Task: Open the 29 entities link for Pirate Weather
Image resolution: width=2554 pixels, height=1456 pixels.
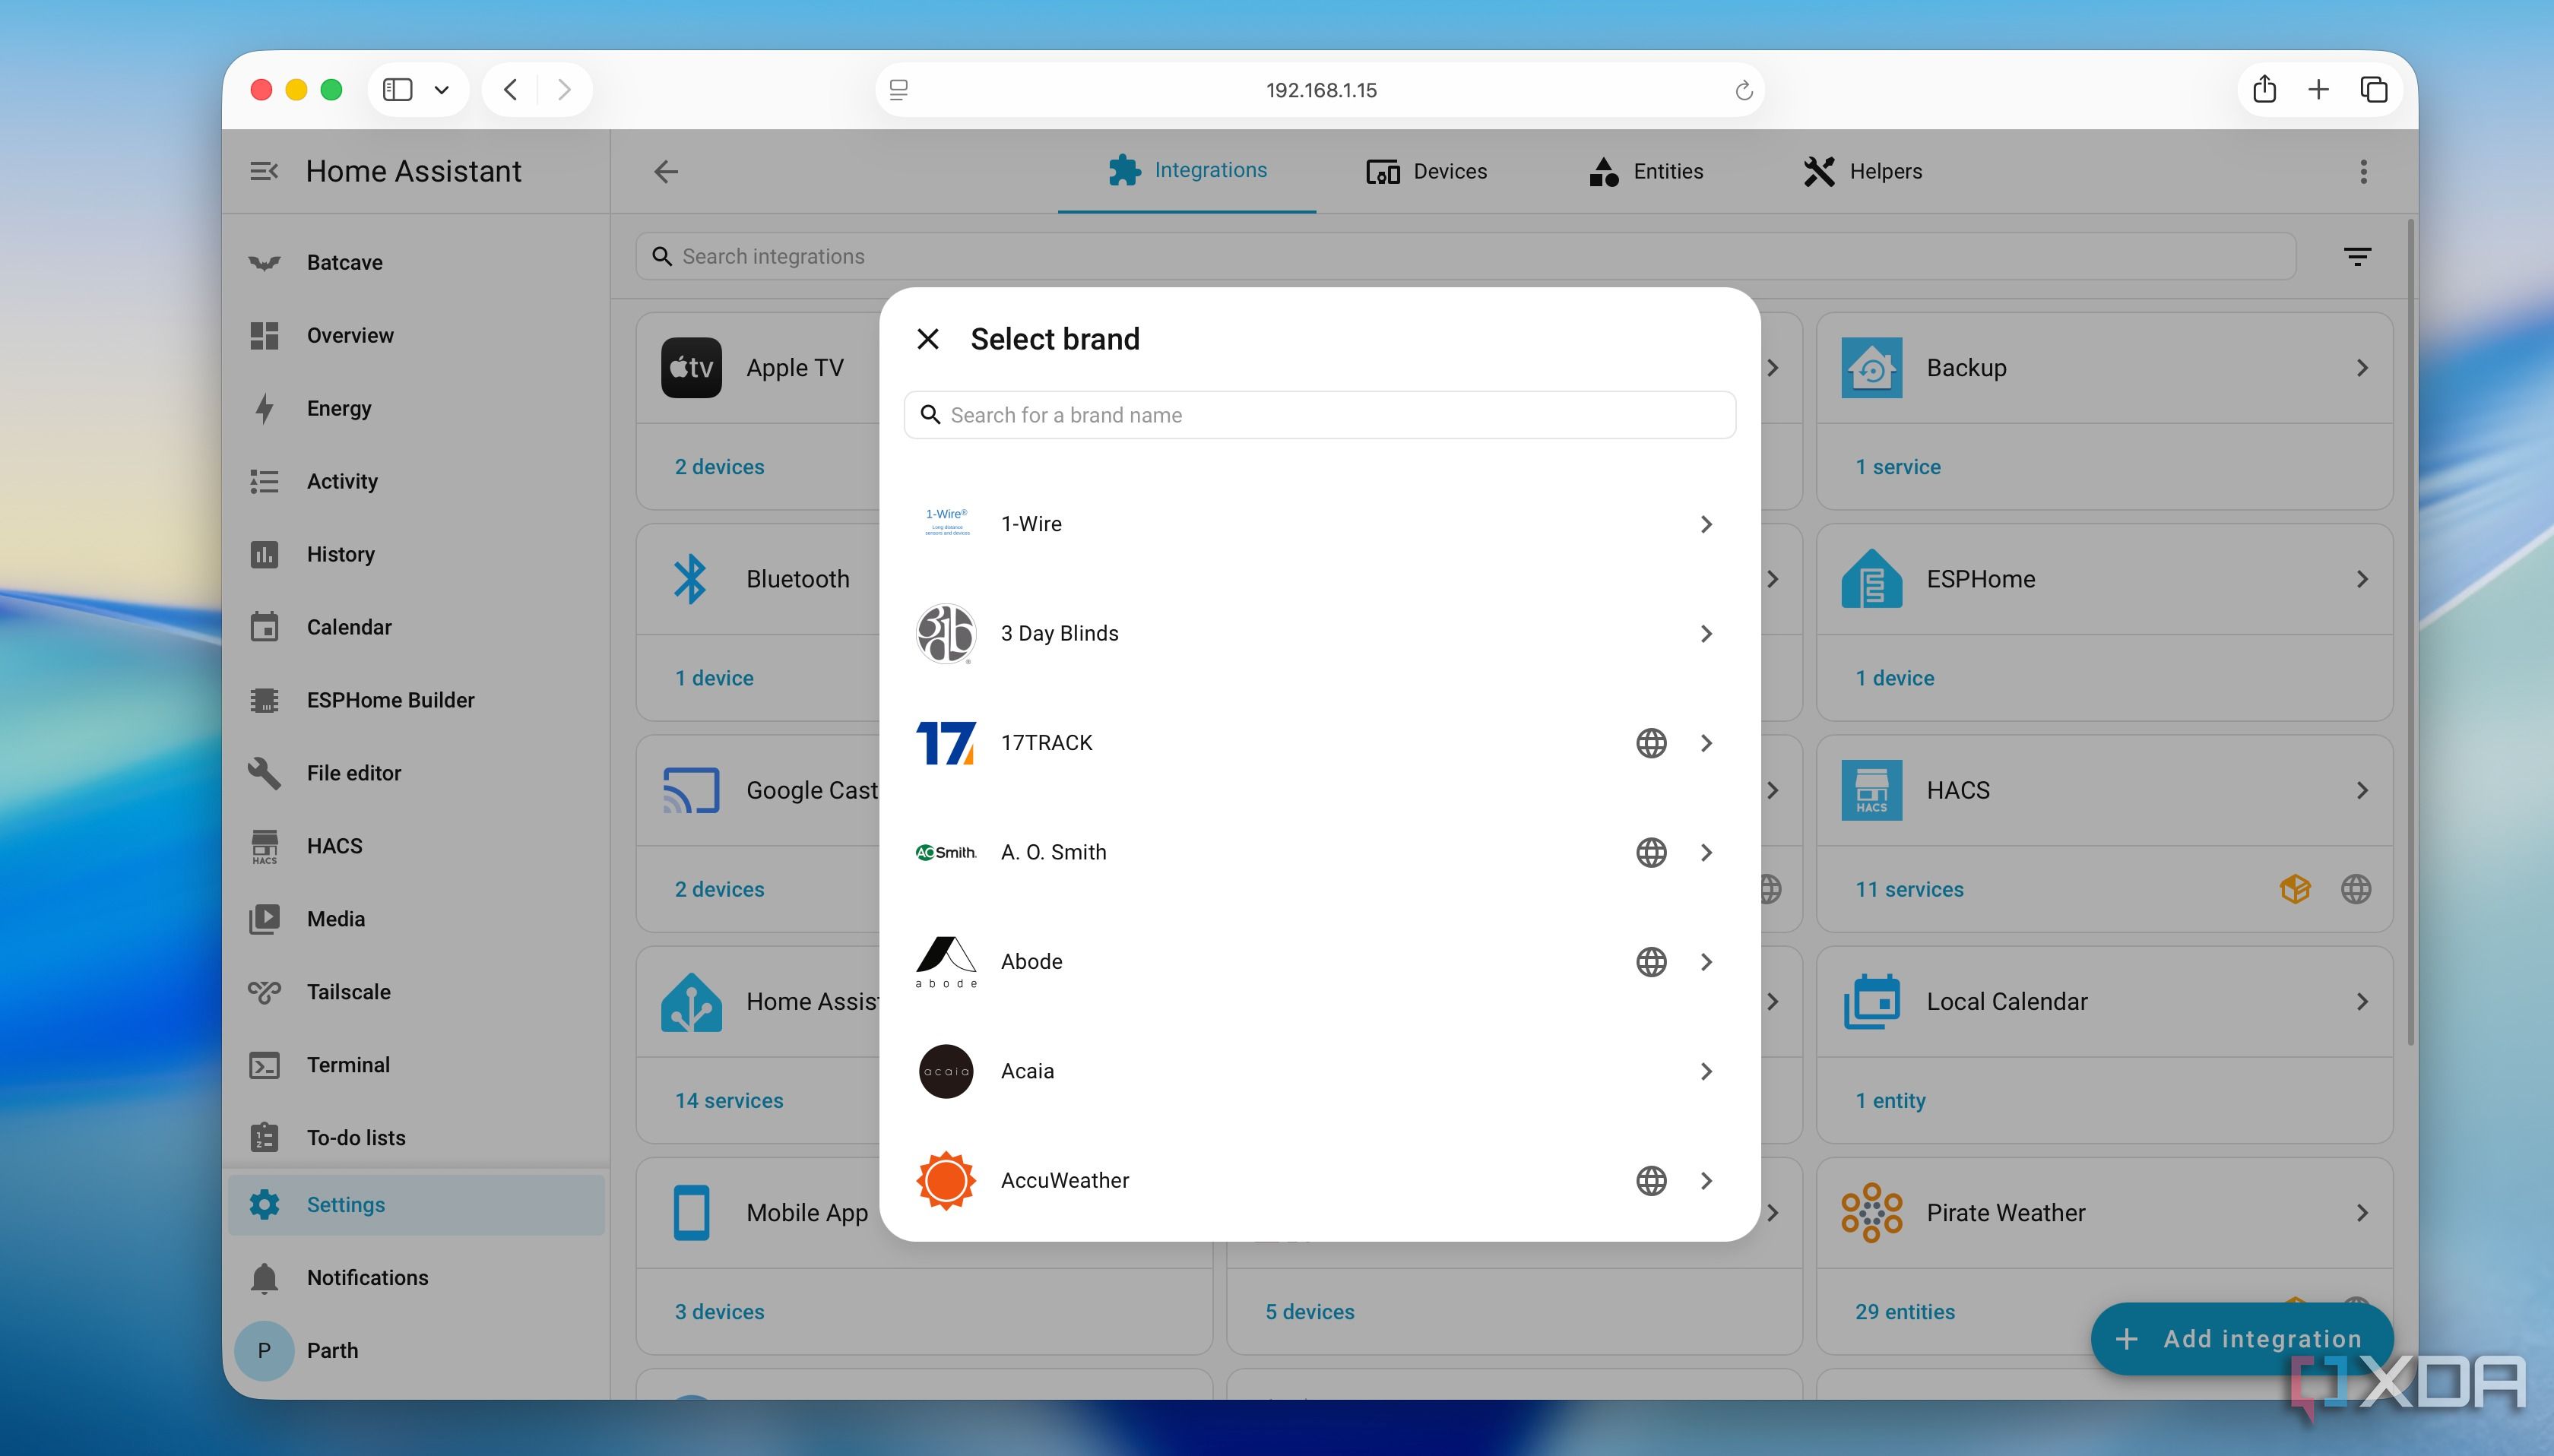Action: coord(1905,1311)
